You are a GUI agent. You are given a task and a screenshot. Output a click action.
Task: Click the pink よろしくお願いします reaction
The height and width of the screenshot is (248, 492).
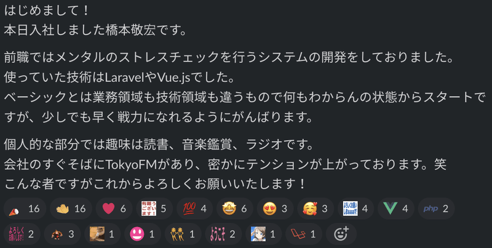point(22,234)
